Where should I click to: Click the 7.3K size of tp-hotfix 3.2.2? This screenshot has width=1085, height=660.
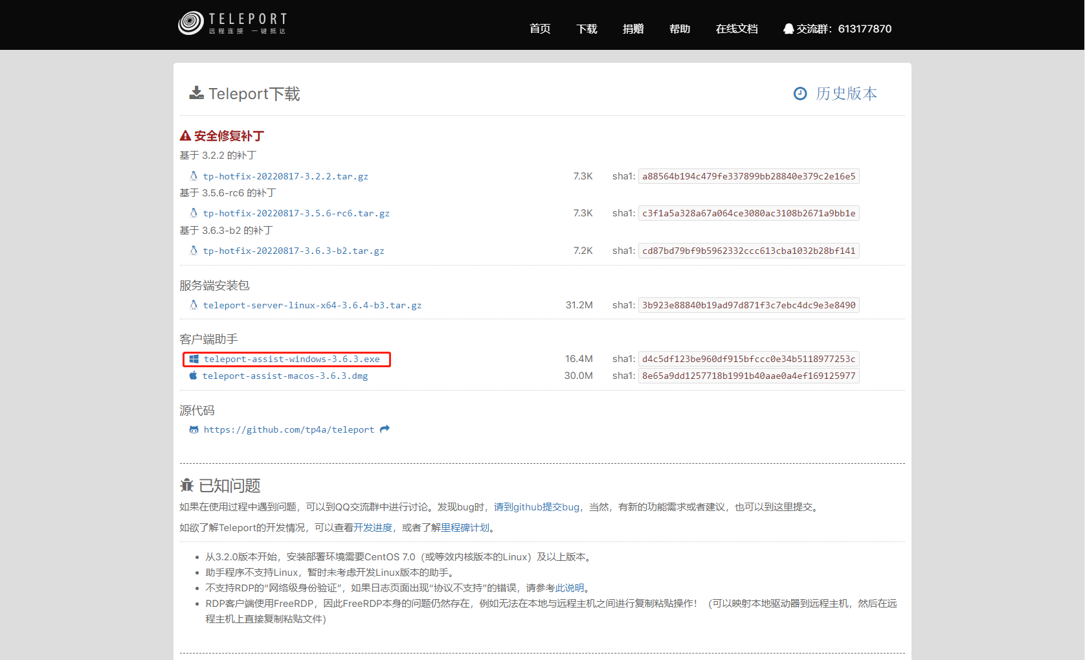pos(583,176)
